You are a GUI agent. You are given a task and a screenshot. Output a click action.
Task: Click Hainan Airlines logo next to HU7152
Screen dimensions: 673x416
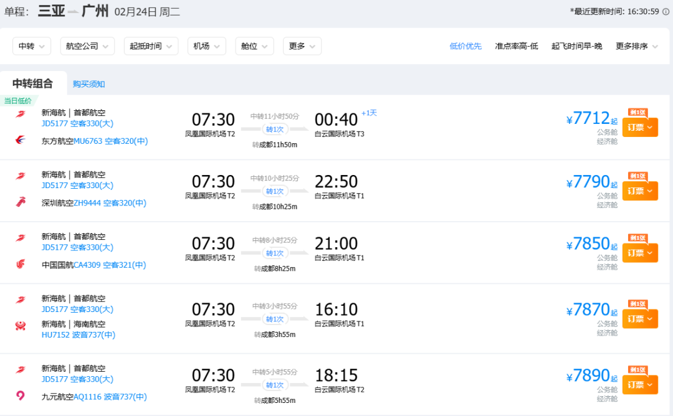coord(21,326)
